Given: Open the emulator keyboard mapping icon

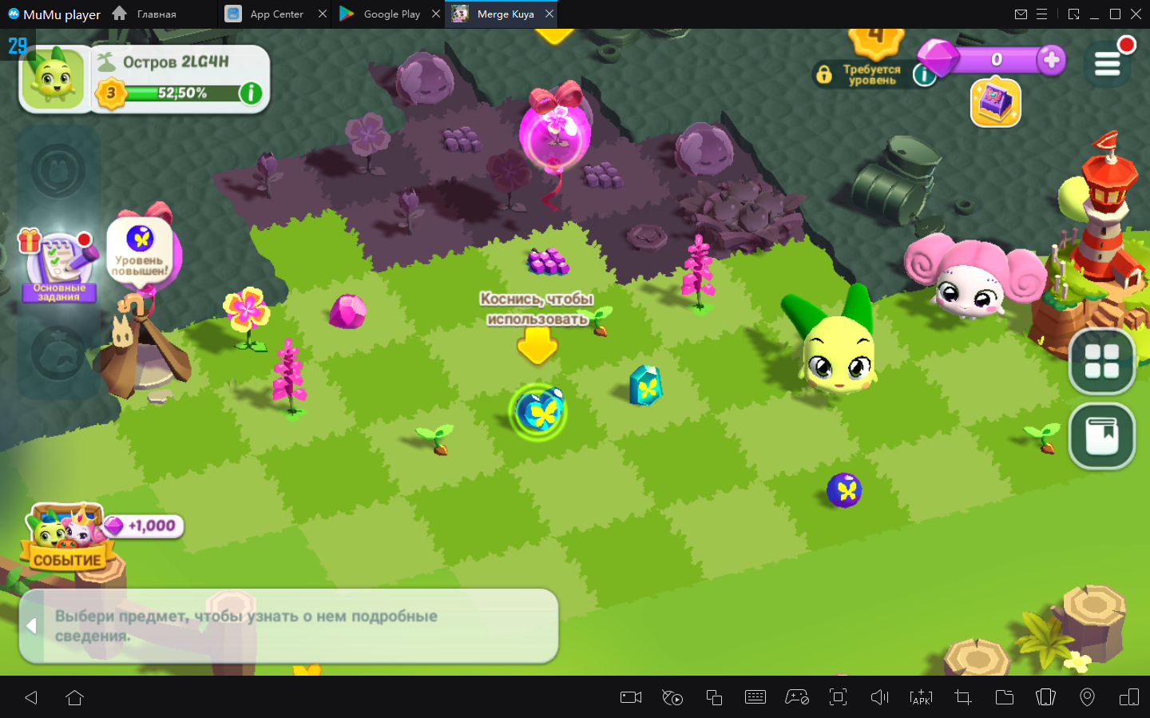Looking at the screenshot, I should coord(755,697).
